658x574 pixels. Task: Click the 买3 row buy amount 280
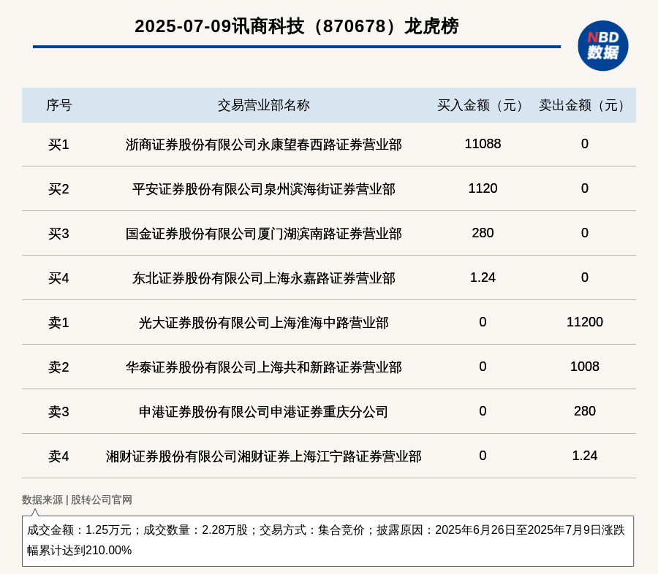click(x=483, y=233)
